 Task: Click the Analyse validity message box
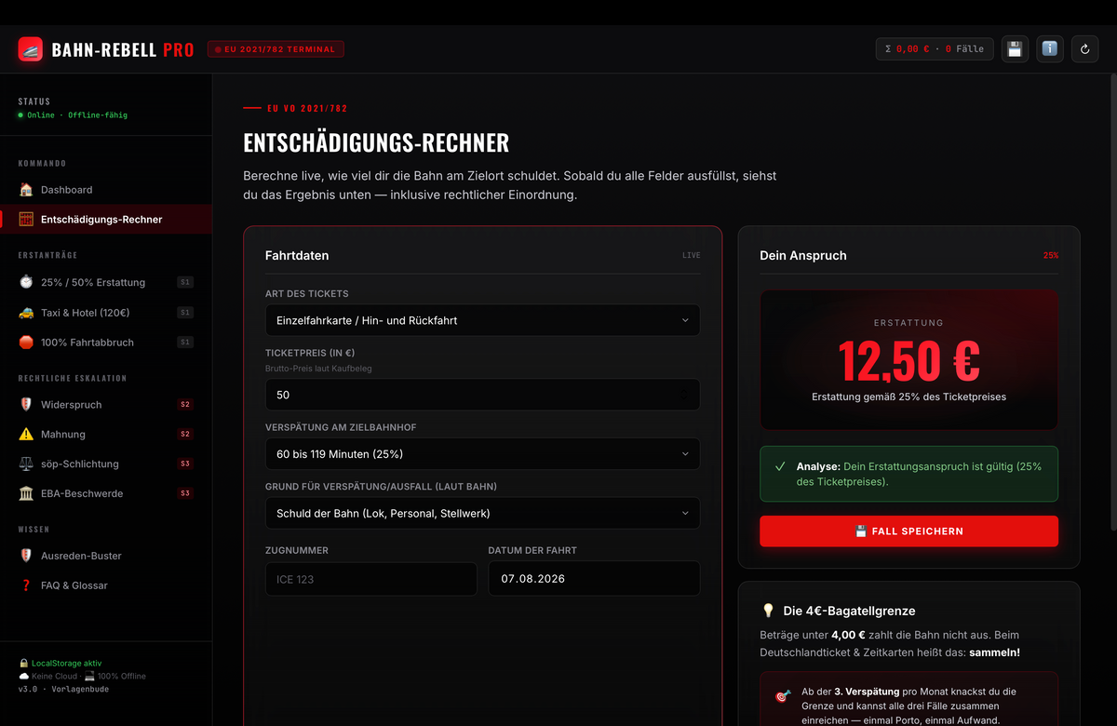pos(908,474)
